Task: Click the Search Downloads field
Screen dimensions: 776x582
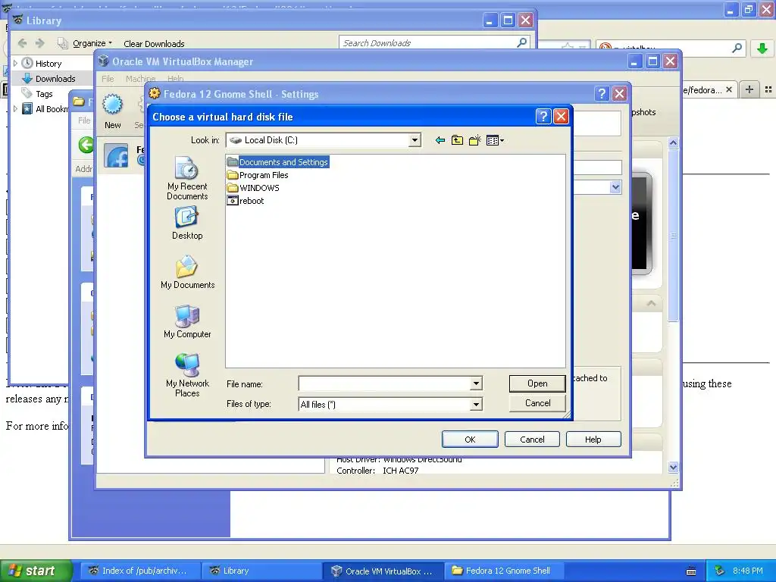Action: [x=428, y=43]
